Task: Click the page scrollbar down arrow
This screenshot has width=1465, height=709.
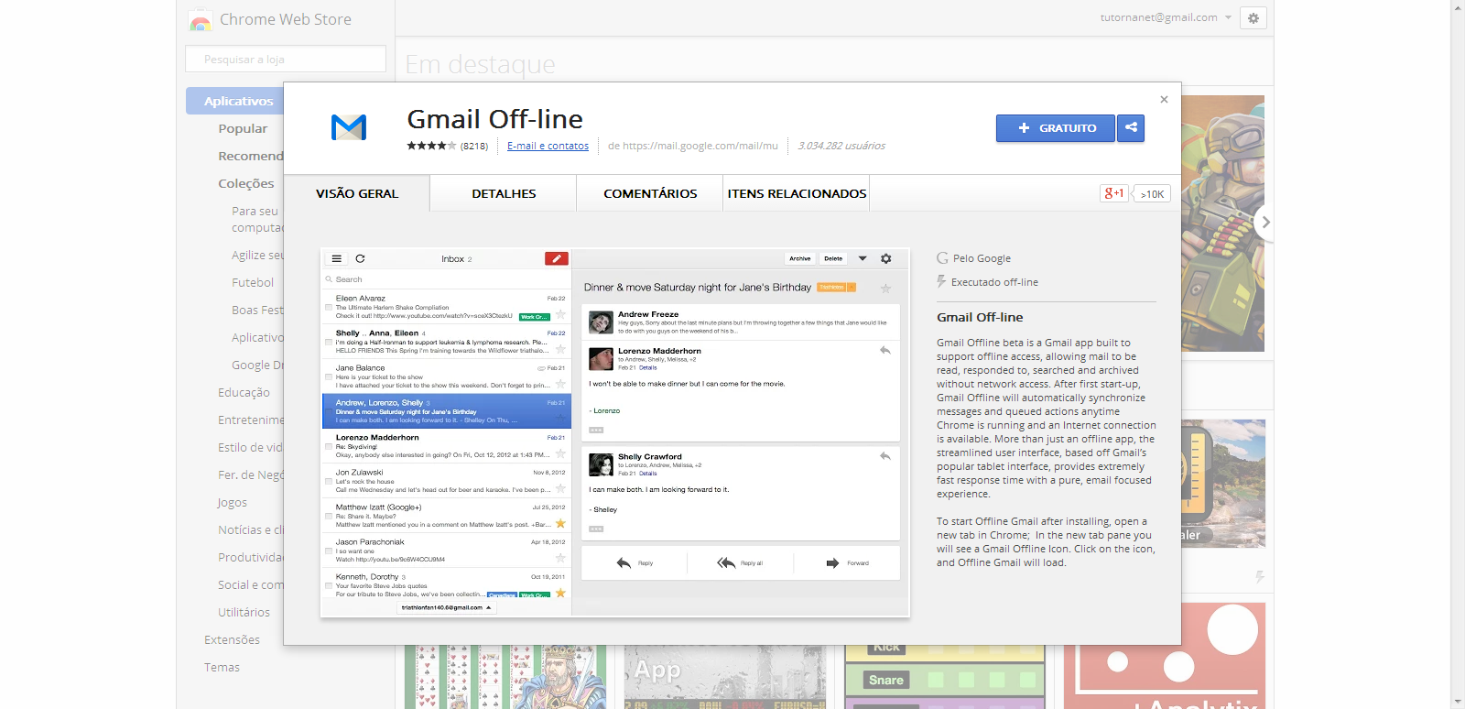Action: [1458, 702]
